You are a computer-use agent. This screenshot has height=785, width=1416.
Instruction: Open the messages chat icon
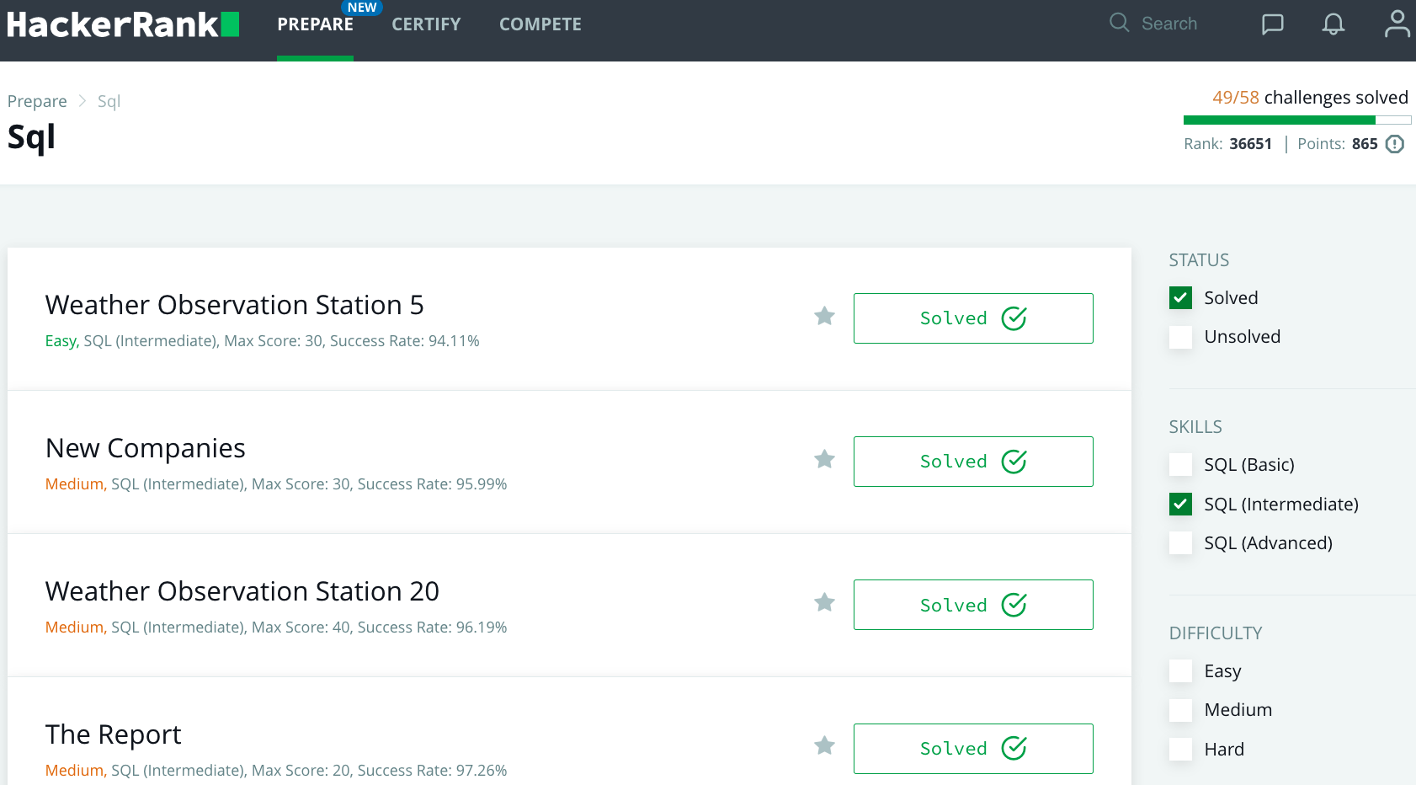pyautogui.click(x=1272, y=24)
